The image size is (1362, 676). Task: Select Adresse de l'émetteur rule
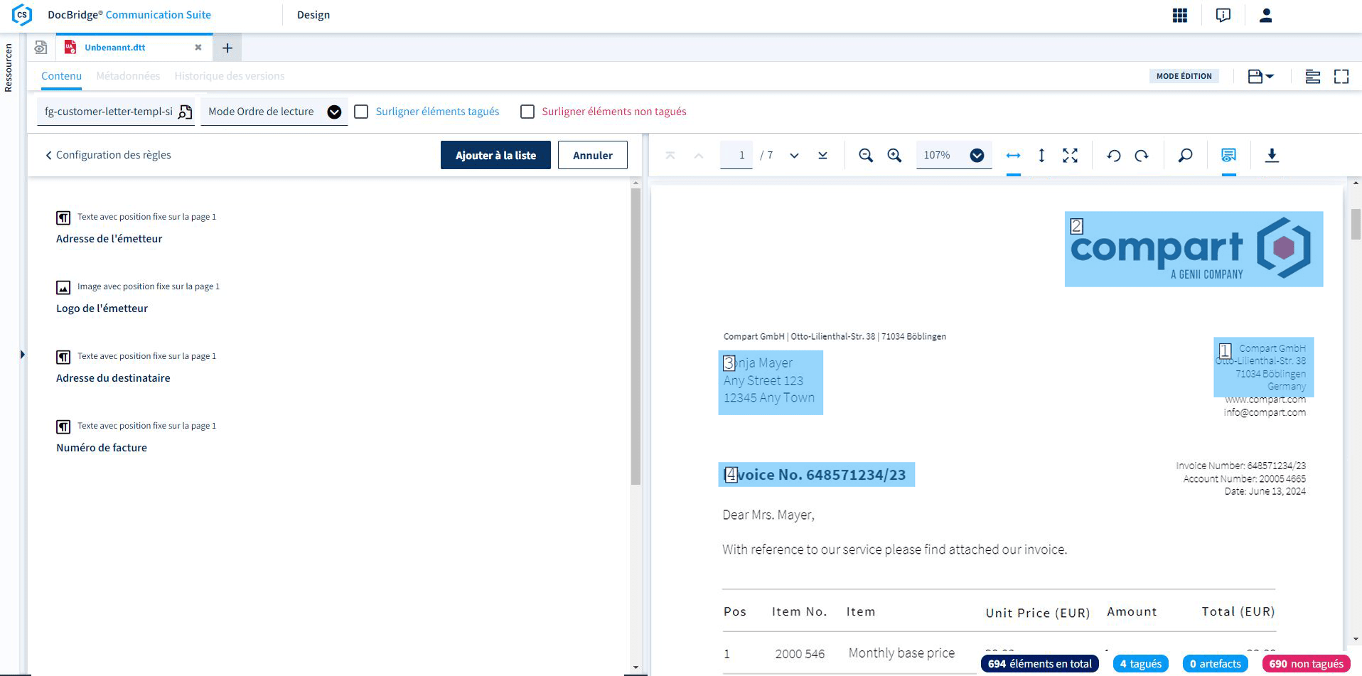click(109, 239)
